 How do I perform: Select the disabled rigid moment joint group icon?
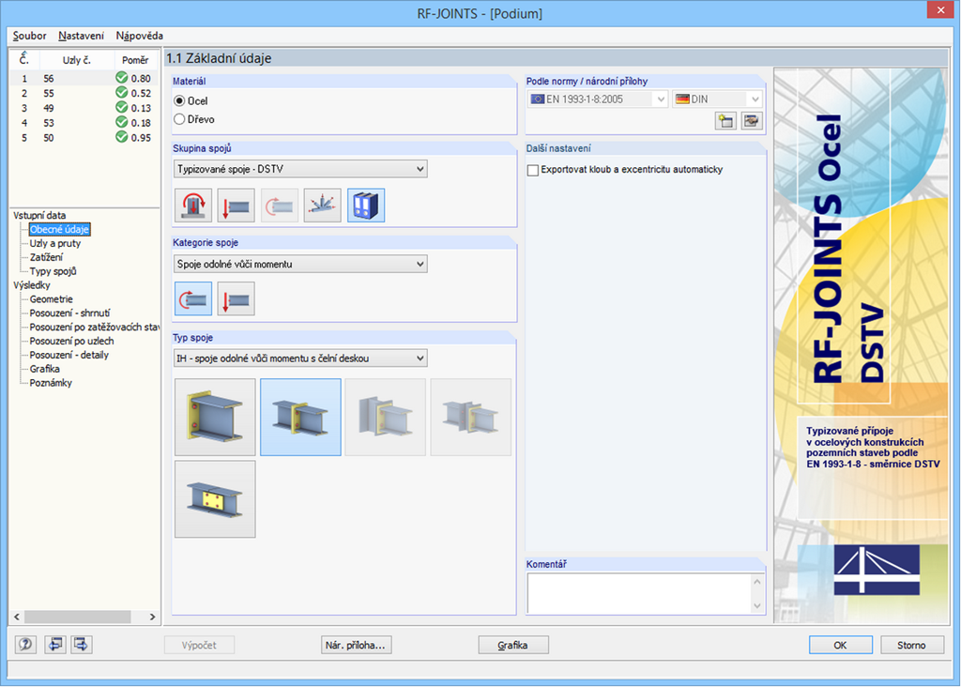pos(280,206)
